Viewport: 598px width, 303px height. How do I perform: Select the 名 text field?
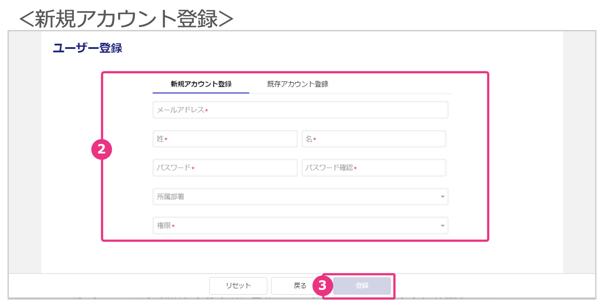click(x=374, y=139)
